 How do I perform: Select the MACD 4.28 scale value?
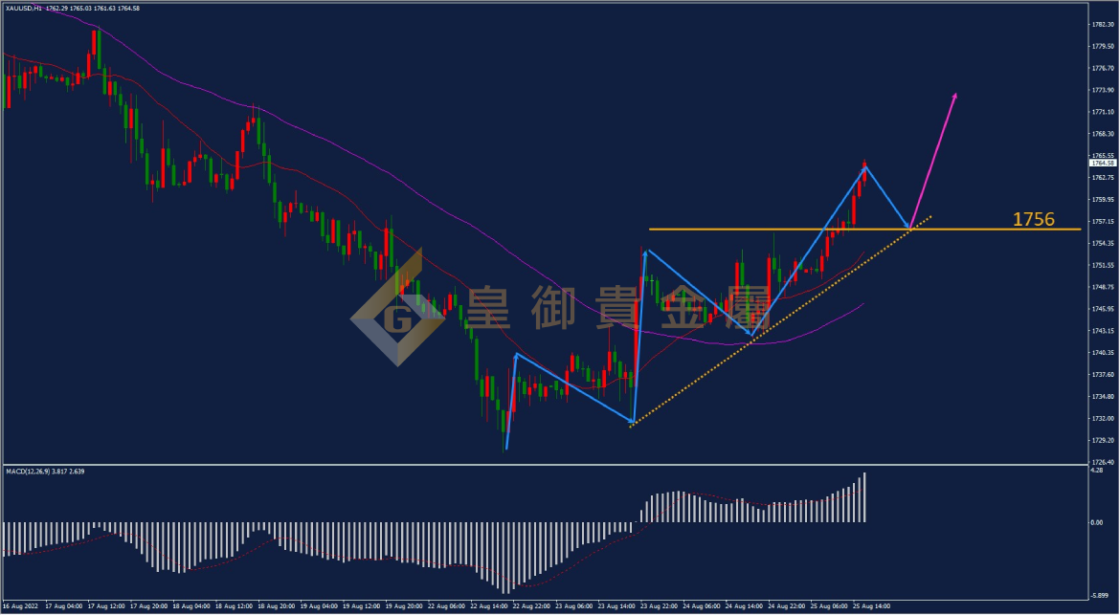pos(1096,471)
